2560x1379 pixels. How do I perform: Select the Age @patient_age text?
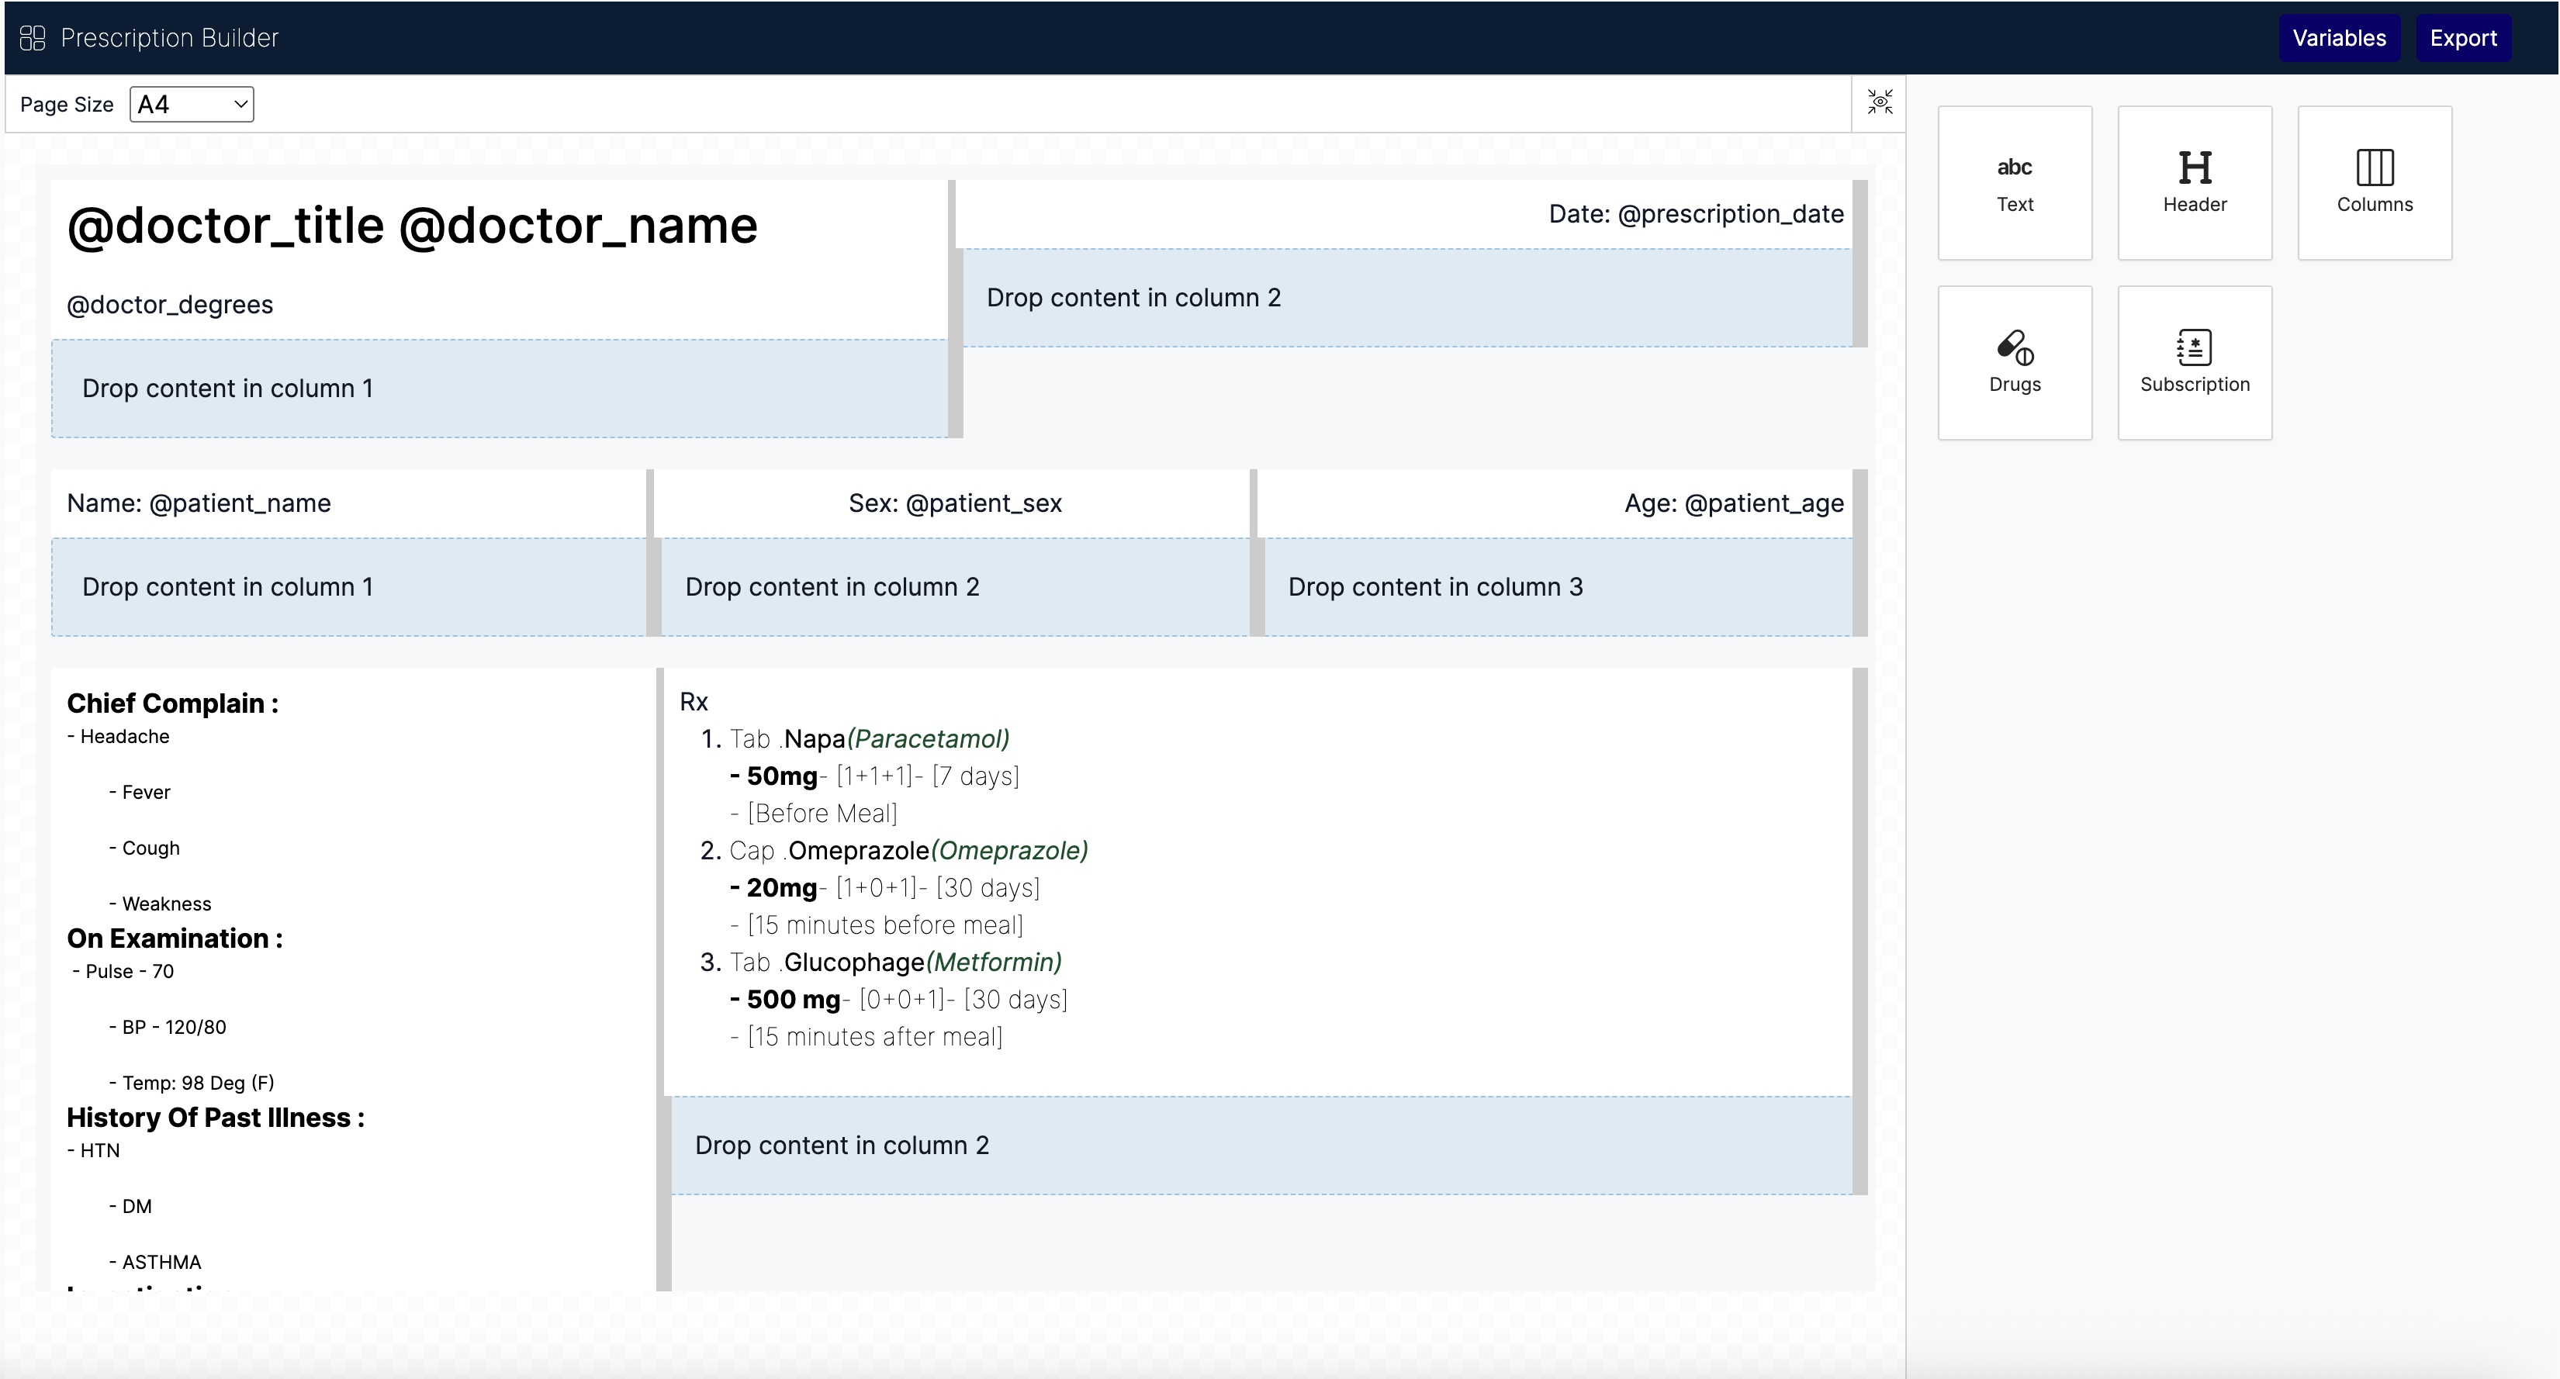(1733, 503)
